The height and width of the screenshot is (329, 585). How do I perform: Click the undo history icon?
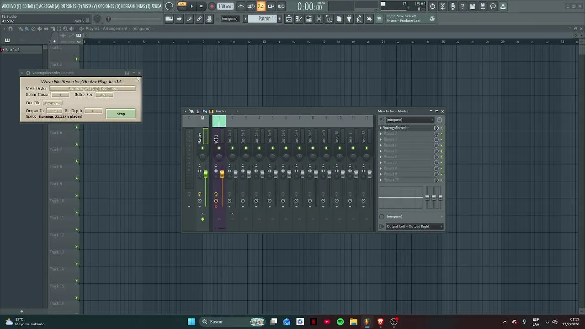pyautogui.click(x=432, y=6)
